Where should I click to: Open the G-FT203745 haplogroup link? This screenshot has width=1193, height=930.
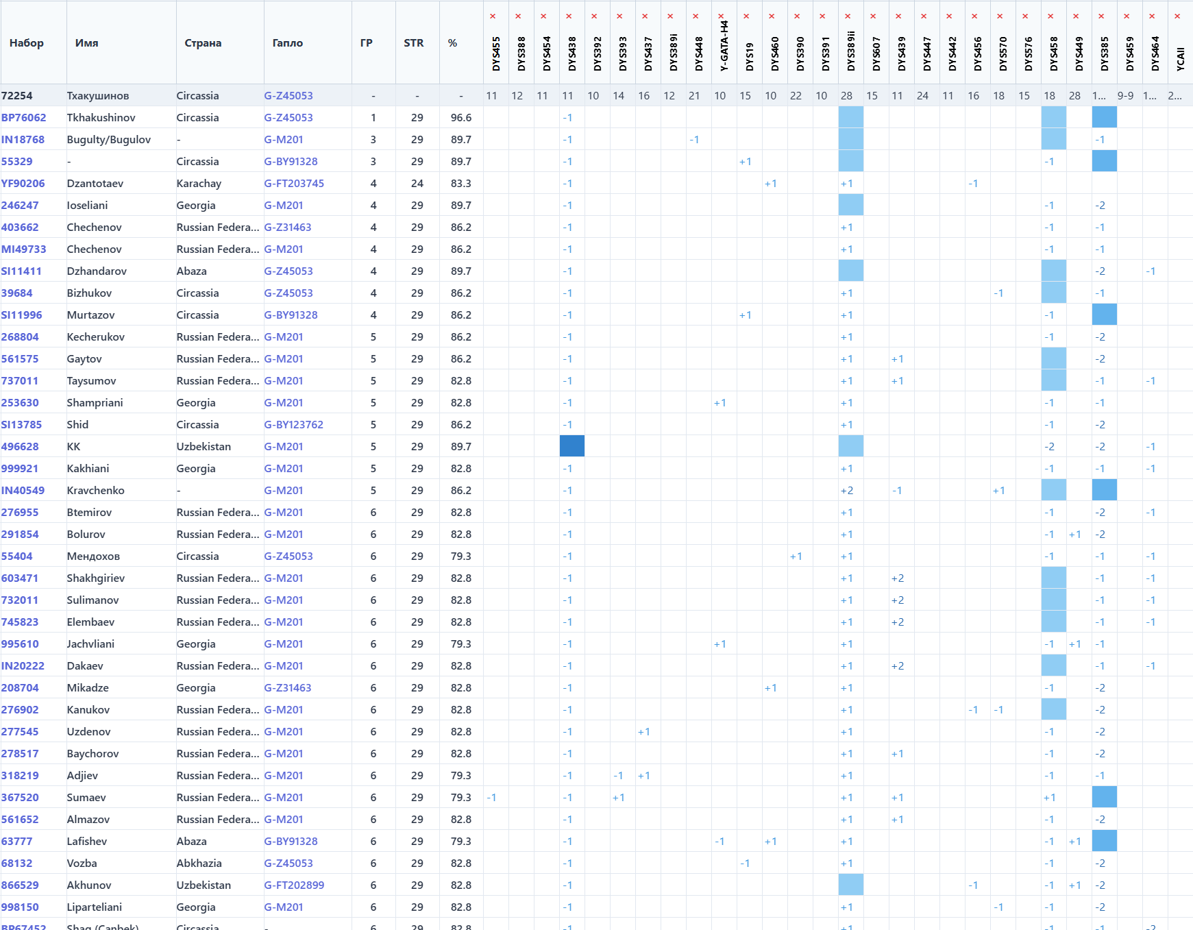(294, 184)
